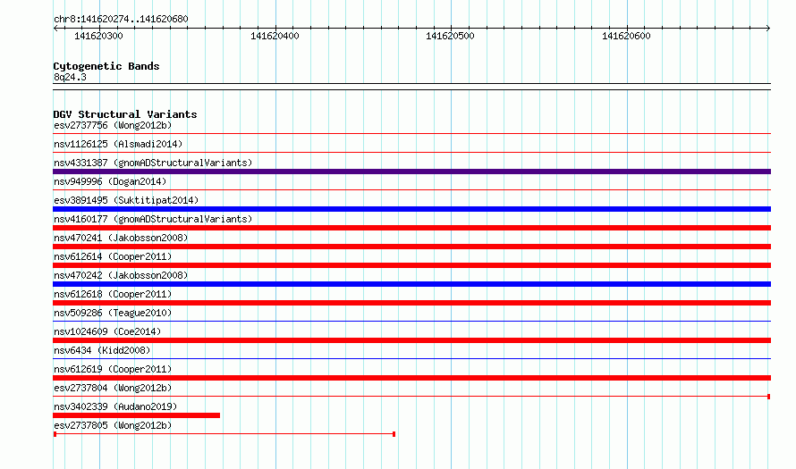
Task: Click the chr8:141620274..141620680 position label
Action: pos(121,19)
